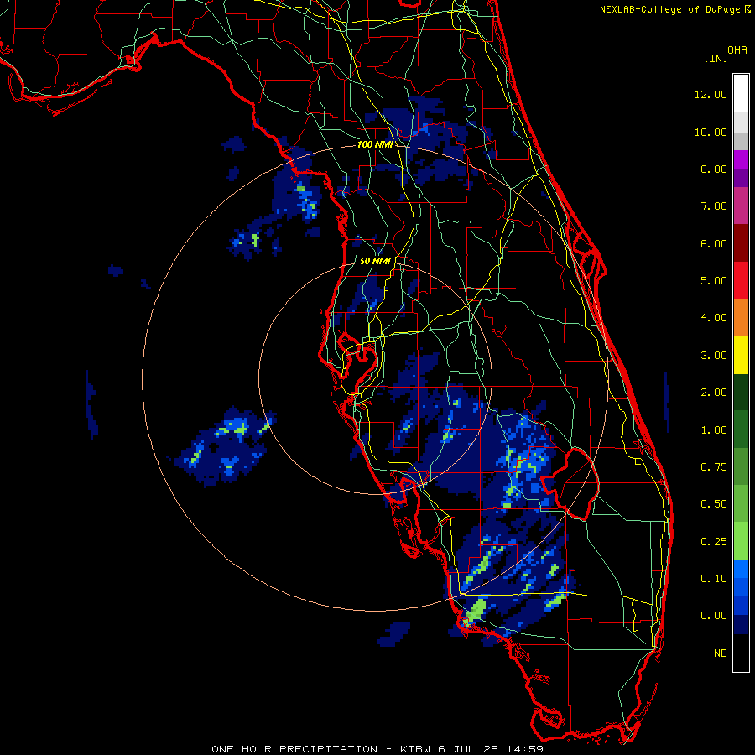This screenshot has height=755, width=755.
Task: Click the OHA product label
Action: pyautogui.click(x=737, y=50)
